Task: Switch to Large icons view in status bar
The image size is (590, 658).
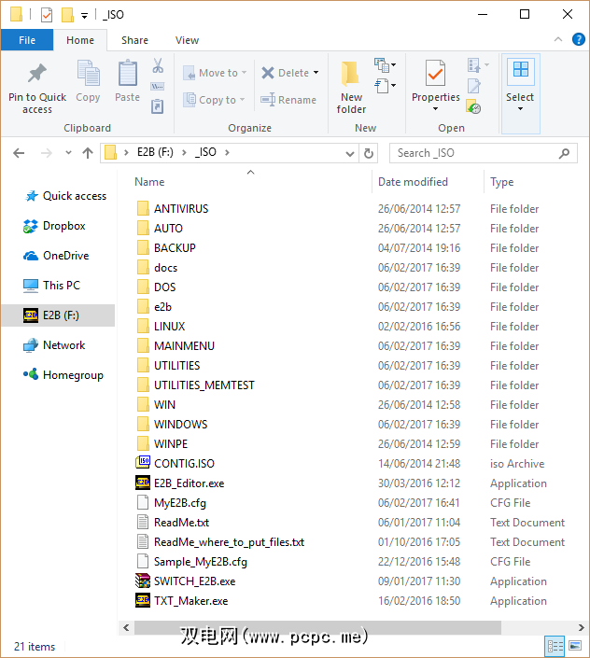Action: click(575, 646)
